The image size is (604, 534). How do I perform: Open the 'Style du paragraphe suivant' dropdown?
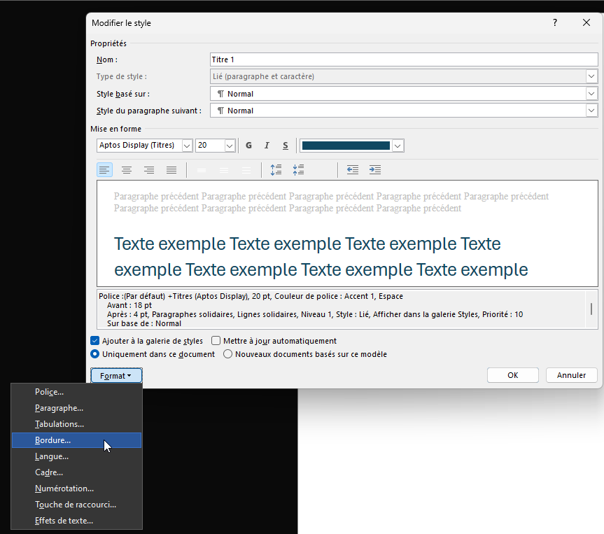tap(591, 111)
